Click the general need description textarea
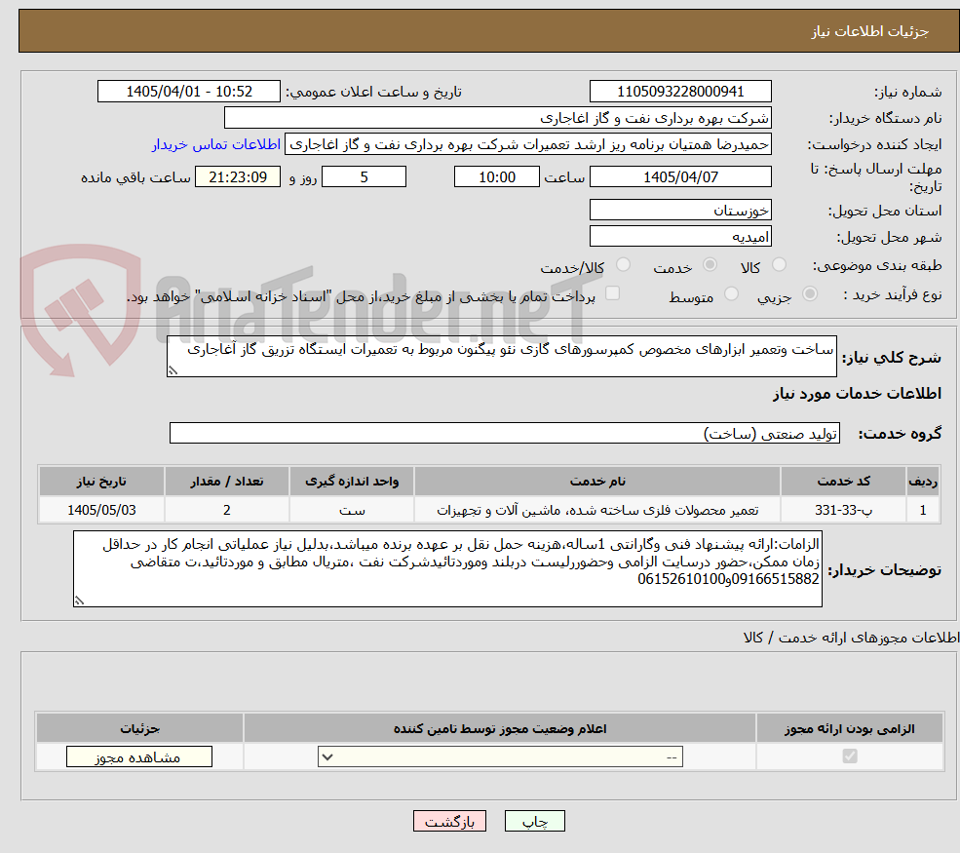This screenshot has height=853, width=960. 501,357
